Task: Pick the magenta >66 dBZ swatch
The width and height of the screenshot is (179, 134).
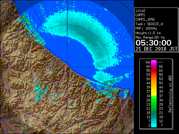Action: 154,62
